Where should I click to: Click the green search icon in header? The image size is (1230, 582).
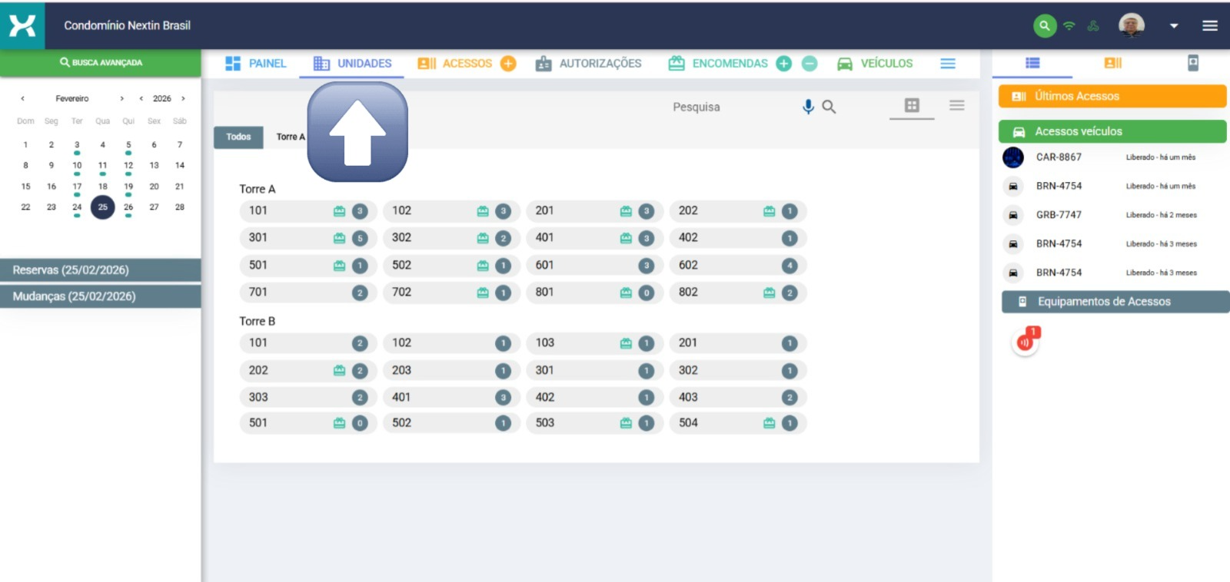point(1044,26)
